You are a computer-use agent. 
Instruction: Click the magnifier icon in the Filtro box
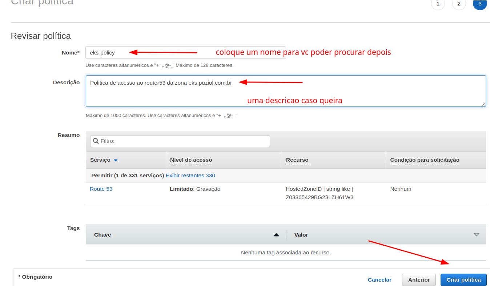click(x=96, y=141)
